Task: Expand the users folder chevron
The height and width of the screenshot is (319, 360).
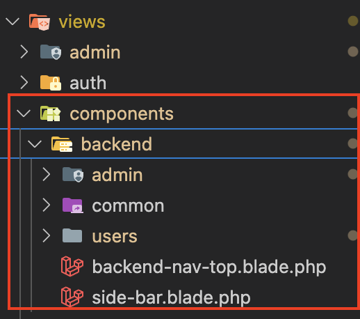Action: (47, 236)
